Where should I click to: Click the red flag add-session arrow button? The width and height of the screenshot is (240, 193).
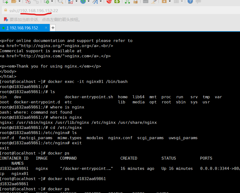click(6, 19)
